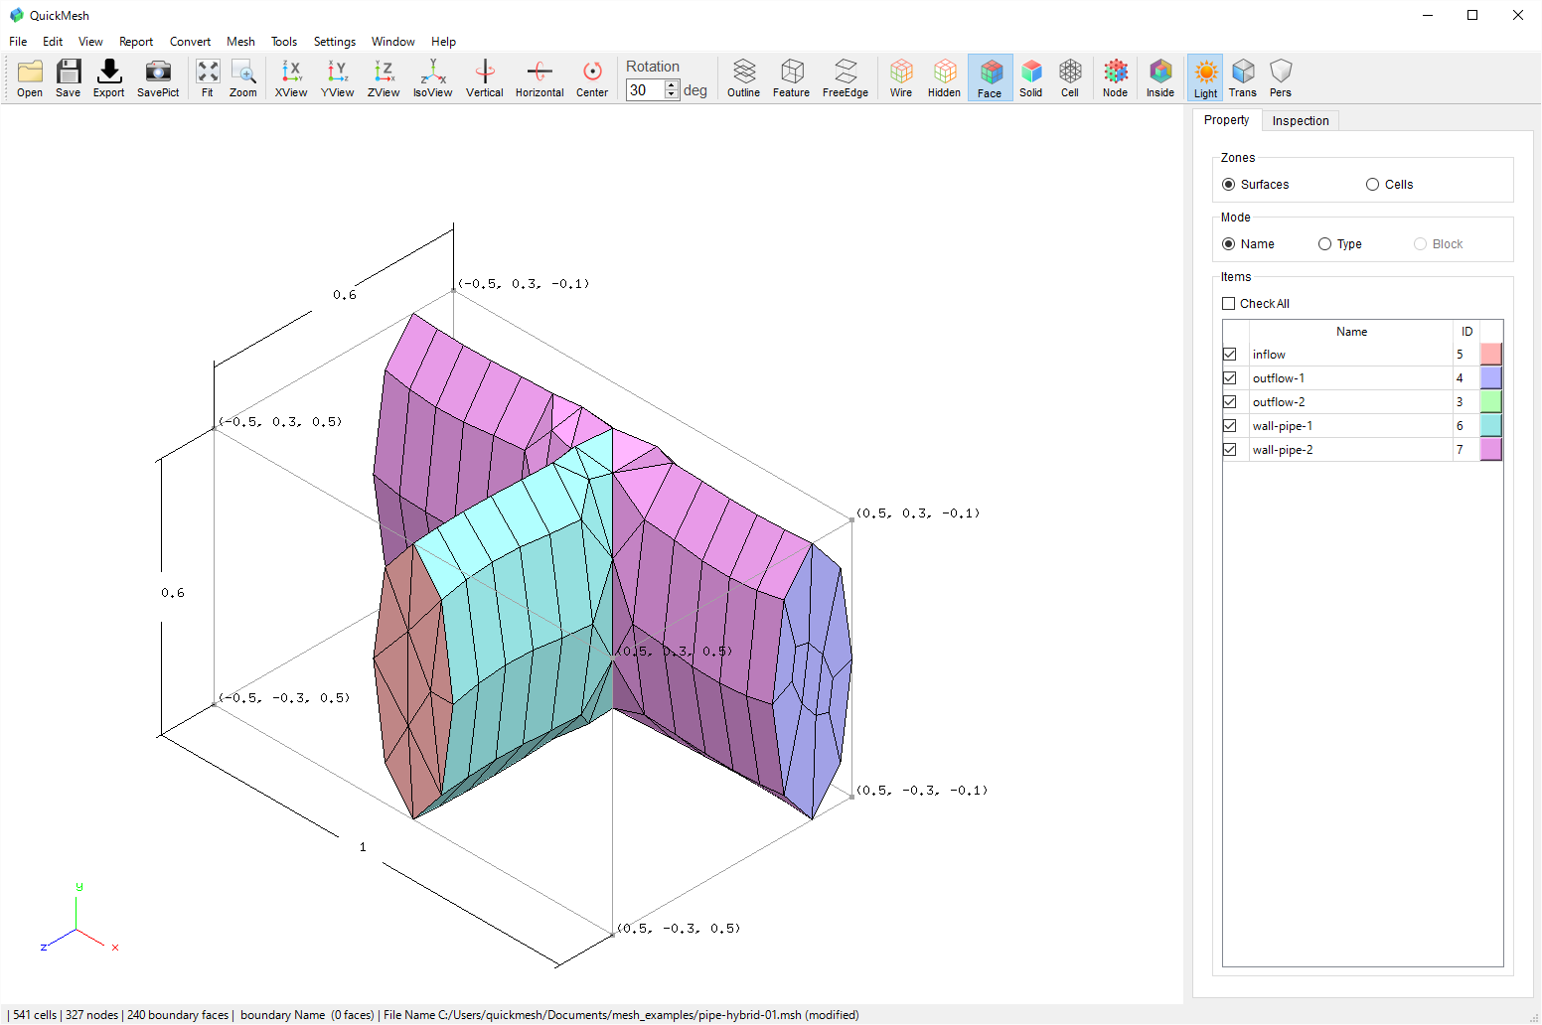Open outflow-1 blue color swatch
1542x1025 pixels.
point(1490,378)
